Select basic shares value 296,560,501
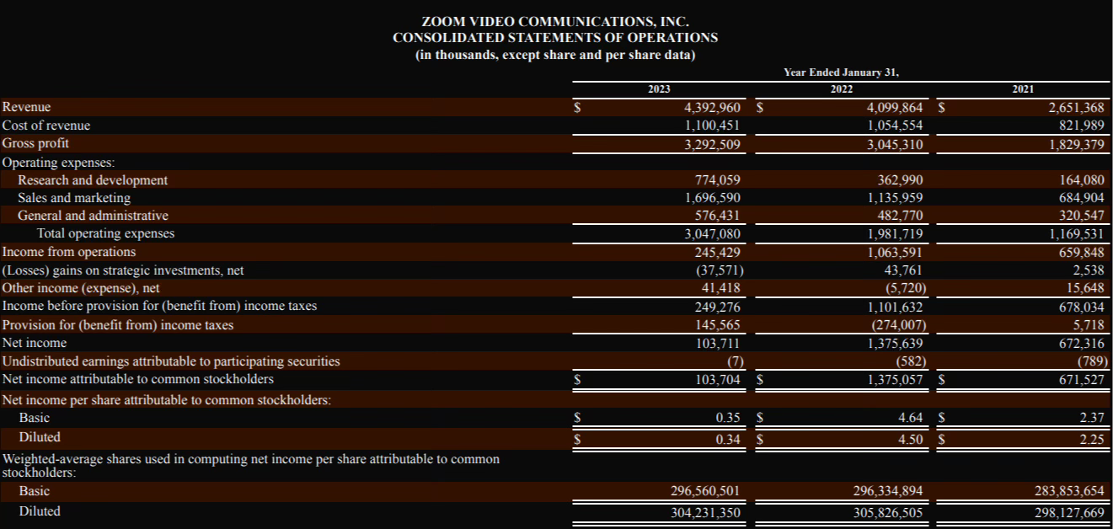The width and height of the screenshot is (1113, 529). 705,491
